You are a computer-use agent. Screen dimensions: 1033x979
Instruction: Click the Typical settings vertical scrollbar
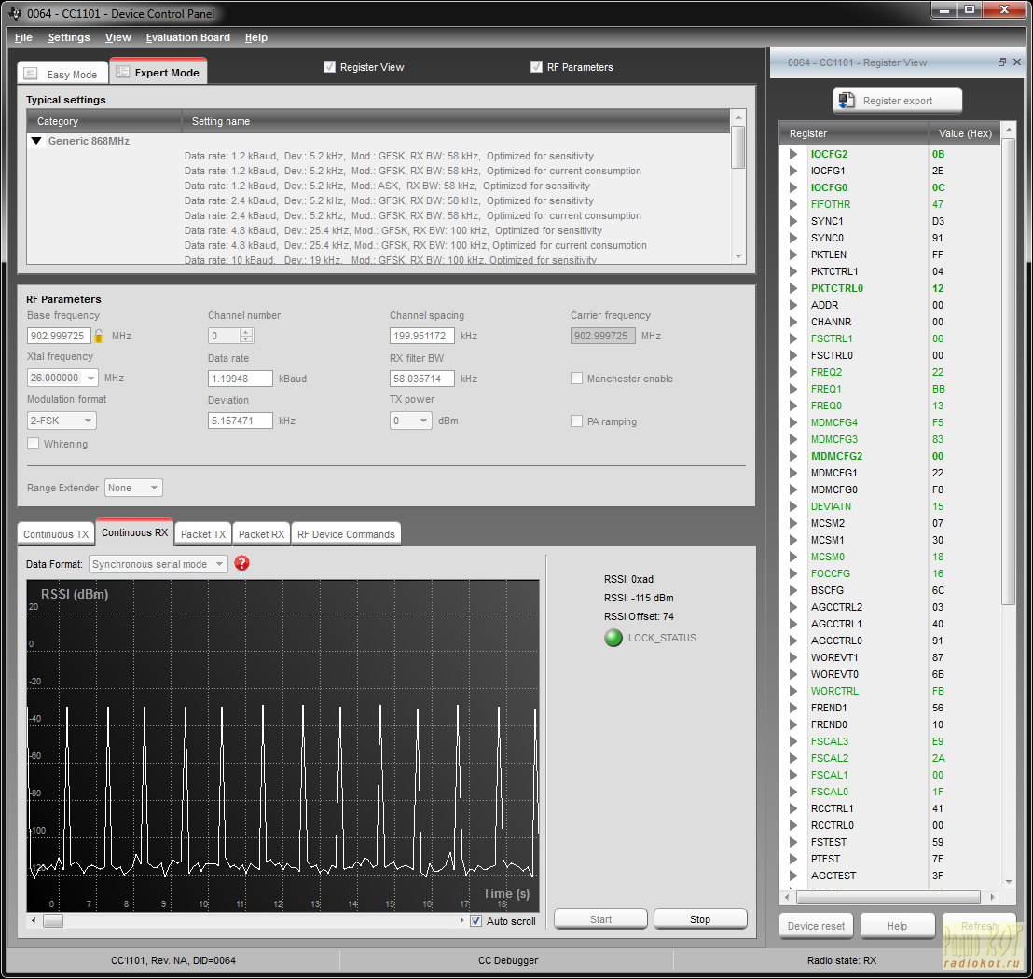738,148
